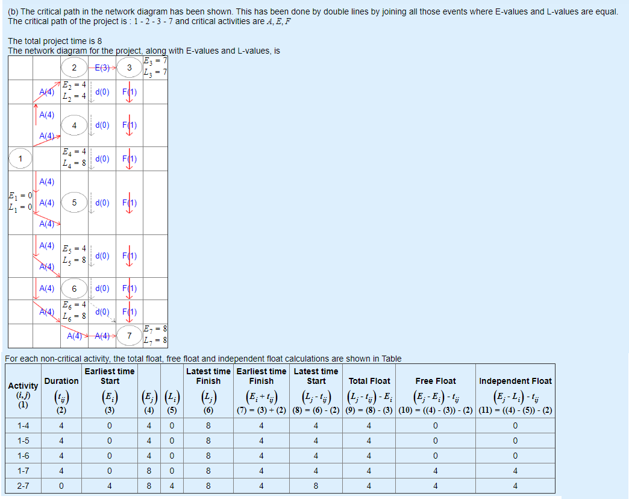
Task: Click node 3 circle in the diagram
Action: tap(129, 67)
